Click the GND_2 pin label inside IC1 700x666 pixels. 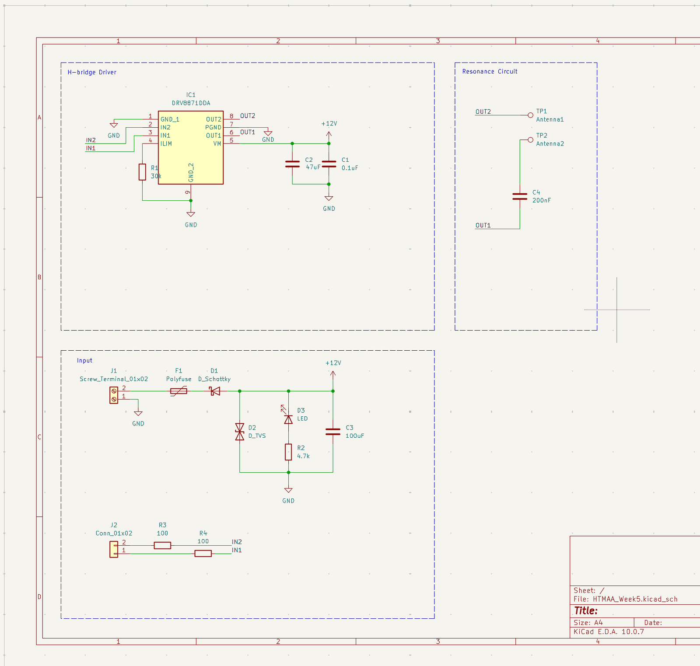[191, 172]
